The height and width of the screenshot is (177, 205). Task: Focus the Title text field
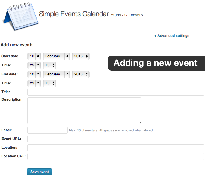point(116,92)
